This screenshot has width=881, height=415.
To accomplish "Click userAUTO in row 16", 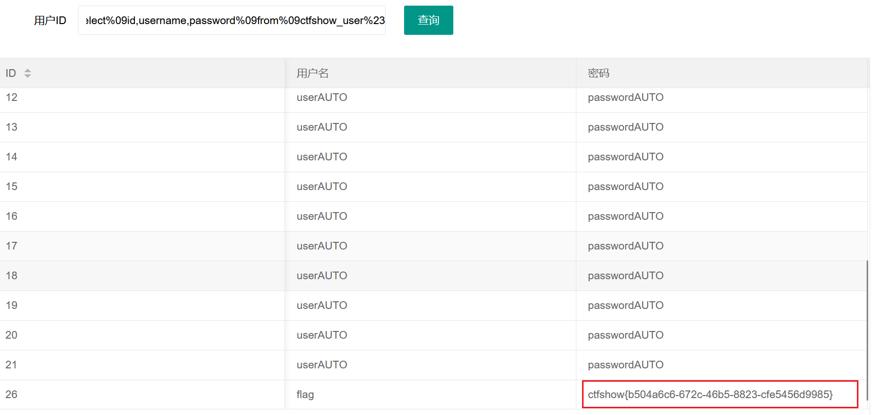I will 322,216.
